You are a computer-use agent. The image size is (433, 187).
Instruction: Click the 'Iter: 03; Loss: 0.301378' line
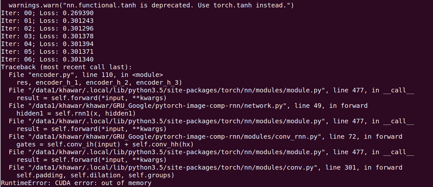47,36
